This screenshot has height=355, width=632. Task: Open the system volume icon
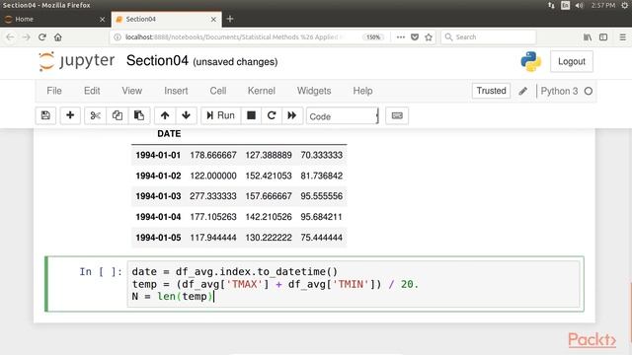coord(580,5)
